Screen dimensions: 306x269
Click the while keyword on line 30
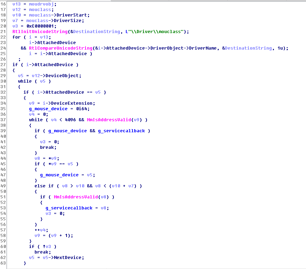25,81
